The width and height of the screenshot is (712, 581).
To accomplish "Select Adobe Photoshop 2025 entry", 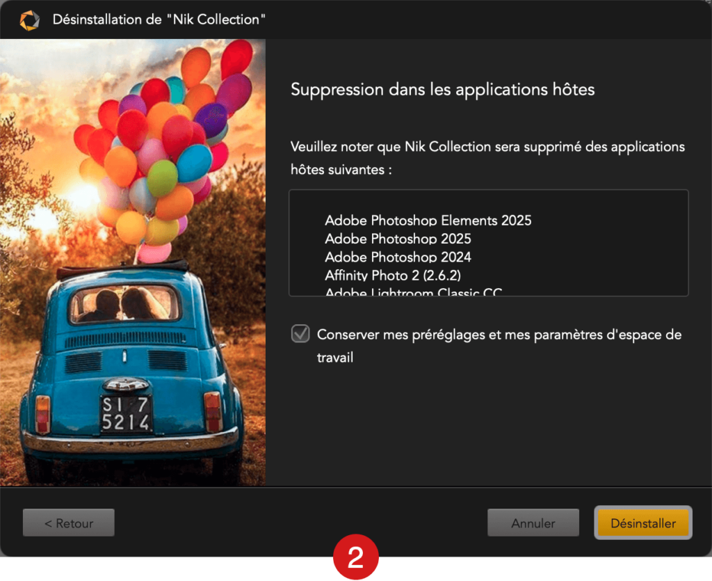I will pos(398,239).
